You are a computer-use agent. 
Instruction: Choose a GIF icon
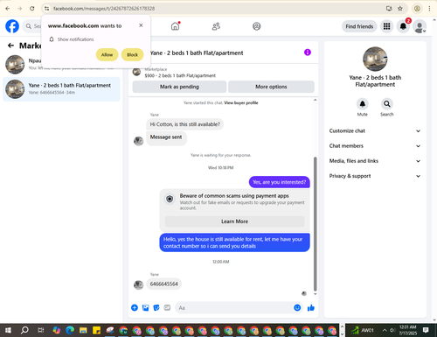point(167,307)
